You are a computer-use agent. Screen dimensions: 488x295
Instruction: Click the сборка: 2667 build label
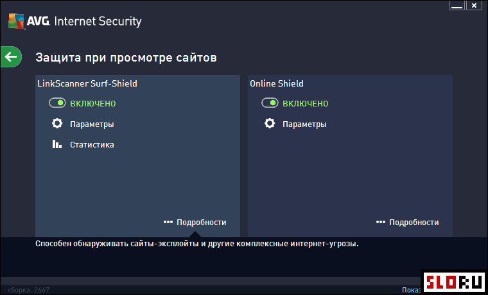[x=29, y=290]
